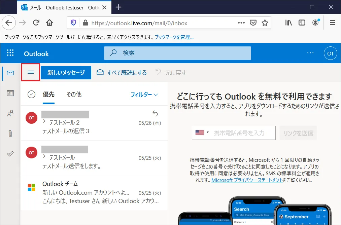Open Microsoft プライバシー ステートメント link
The image size is (341, 225).
(247, 180)
